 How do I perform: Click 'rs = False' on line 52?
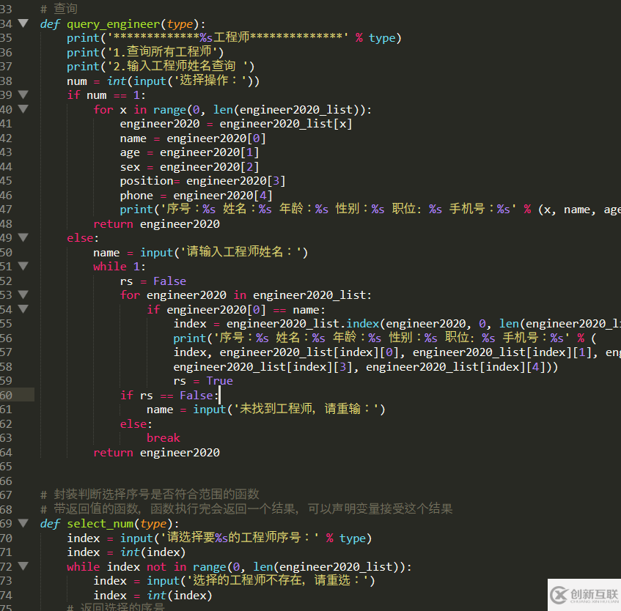[153, 281]
